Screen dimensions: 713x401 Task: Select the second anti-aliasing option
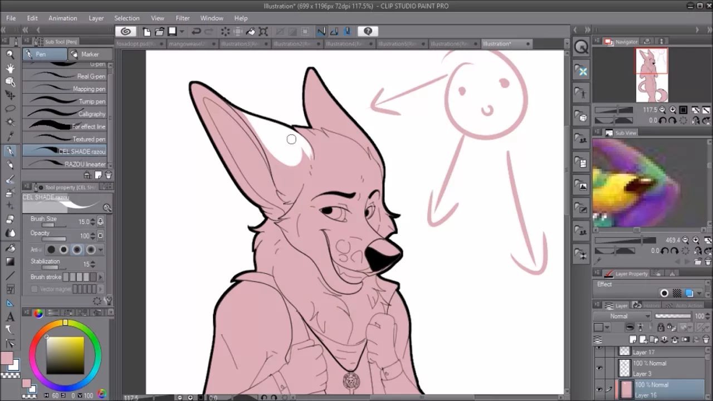[x=64, y=250]
